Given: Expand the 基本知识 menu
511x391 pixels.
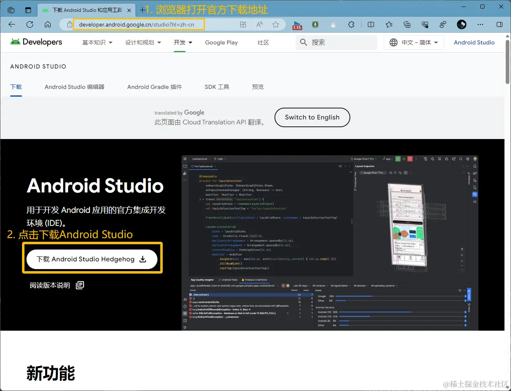Looking at the screenshot, I should pos(97,42).
